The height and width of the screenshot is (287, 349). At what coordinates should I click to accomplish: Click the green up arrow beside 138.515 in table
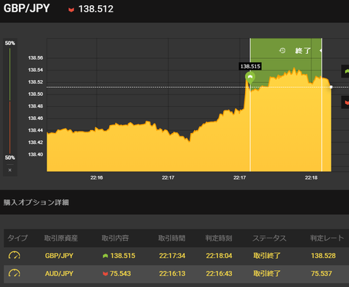point(105,256)
